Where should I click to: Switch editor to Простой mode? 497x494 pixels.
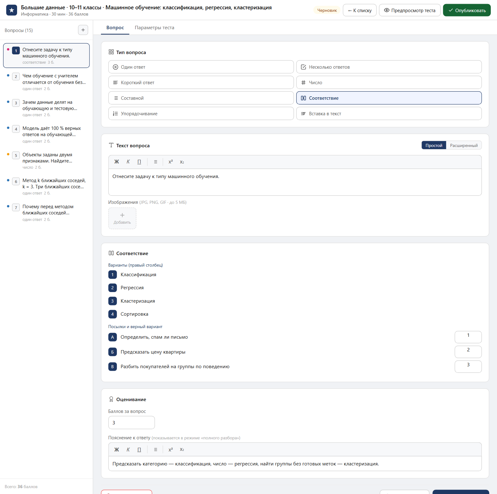coord(434,145)
